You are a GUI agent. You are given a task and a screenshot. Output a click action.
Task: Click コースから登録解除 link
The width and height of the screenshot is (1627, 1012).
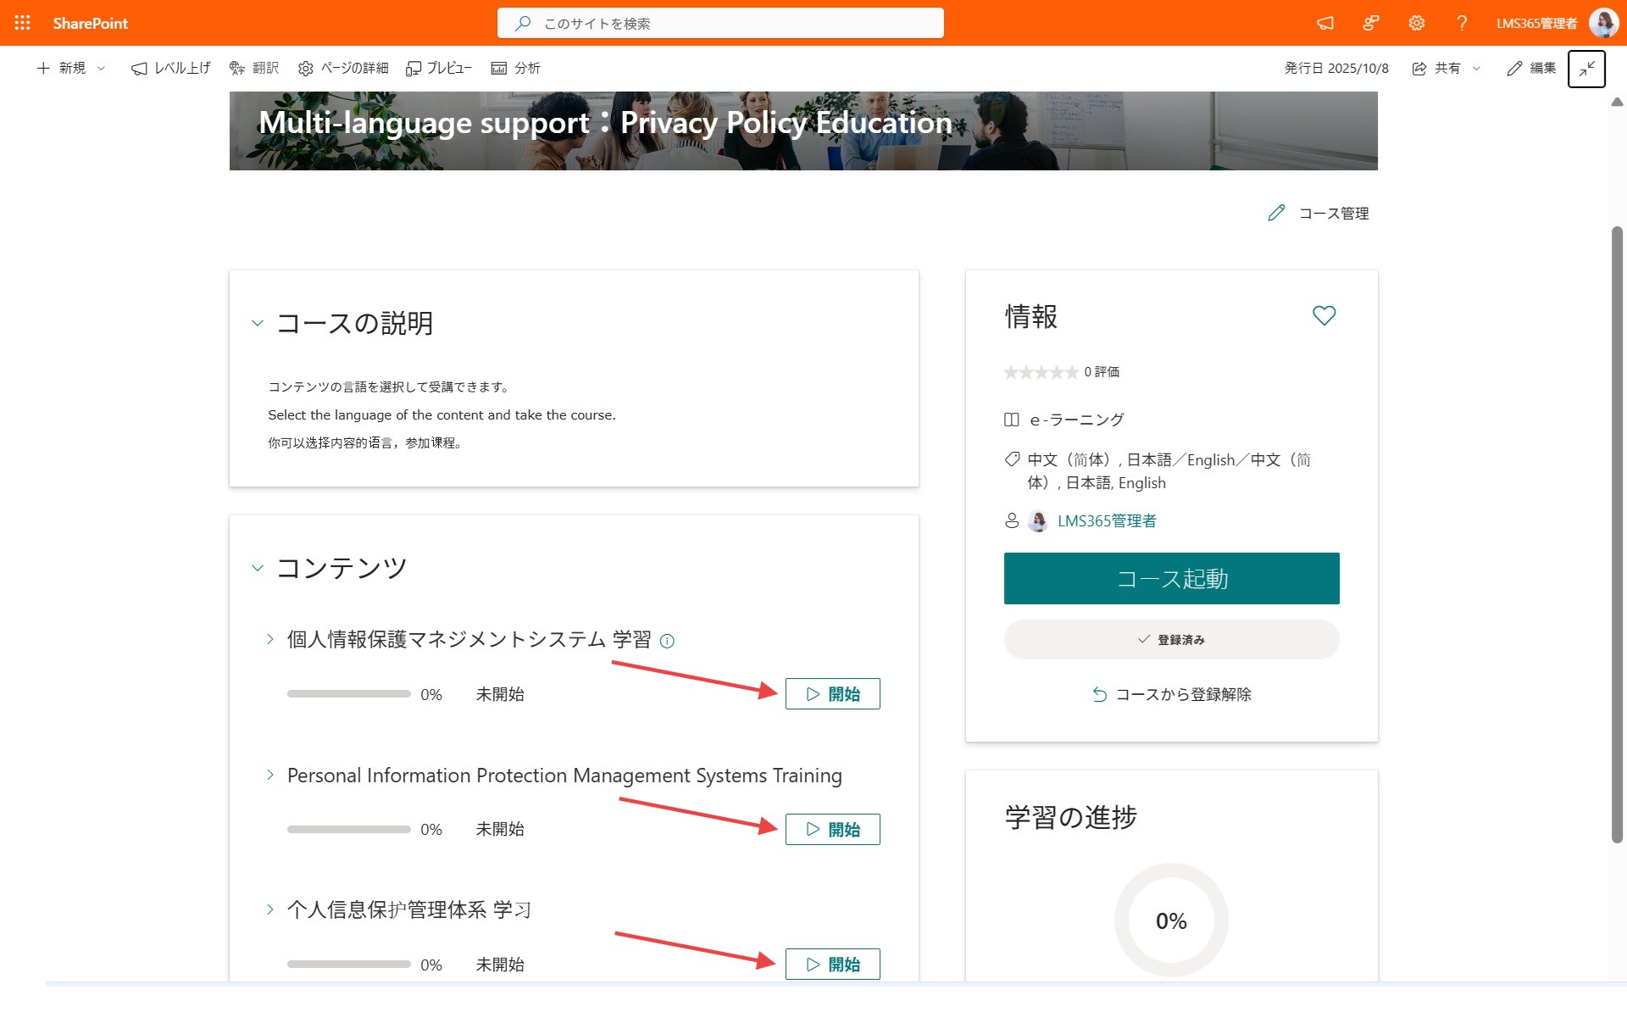(1171, 694)
